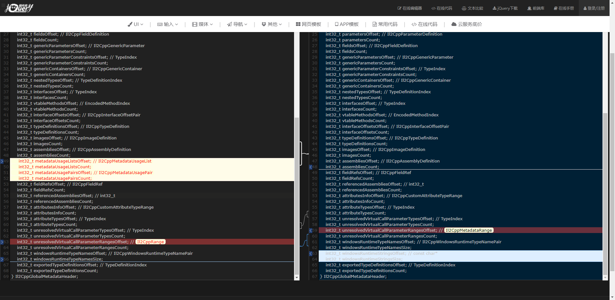Click left pane scrollbar down arrow
Screen dimensions: 615x300
297,278
